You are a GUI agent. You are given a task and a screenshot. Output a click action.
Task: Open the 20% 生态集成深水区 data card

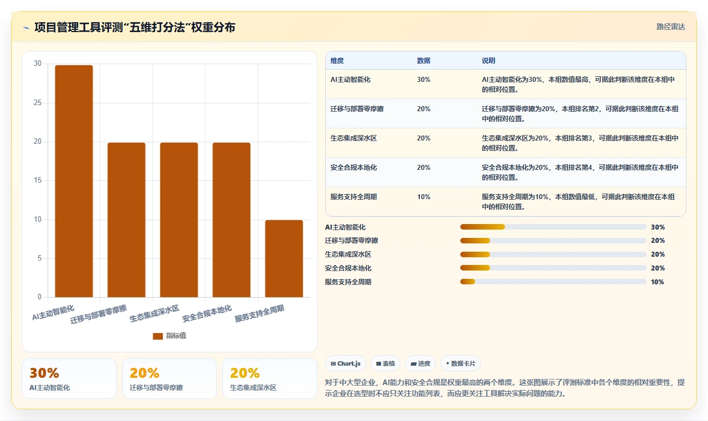point(270,378)
